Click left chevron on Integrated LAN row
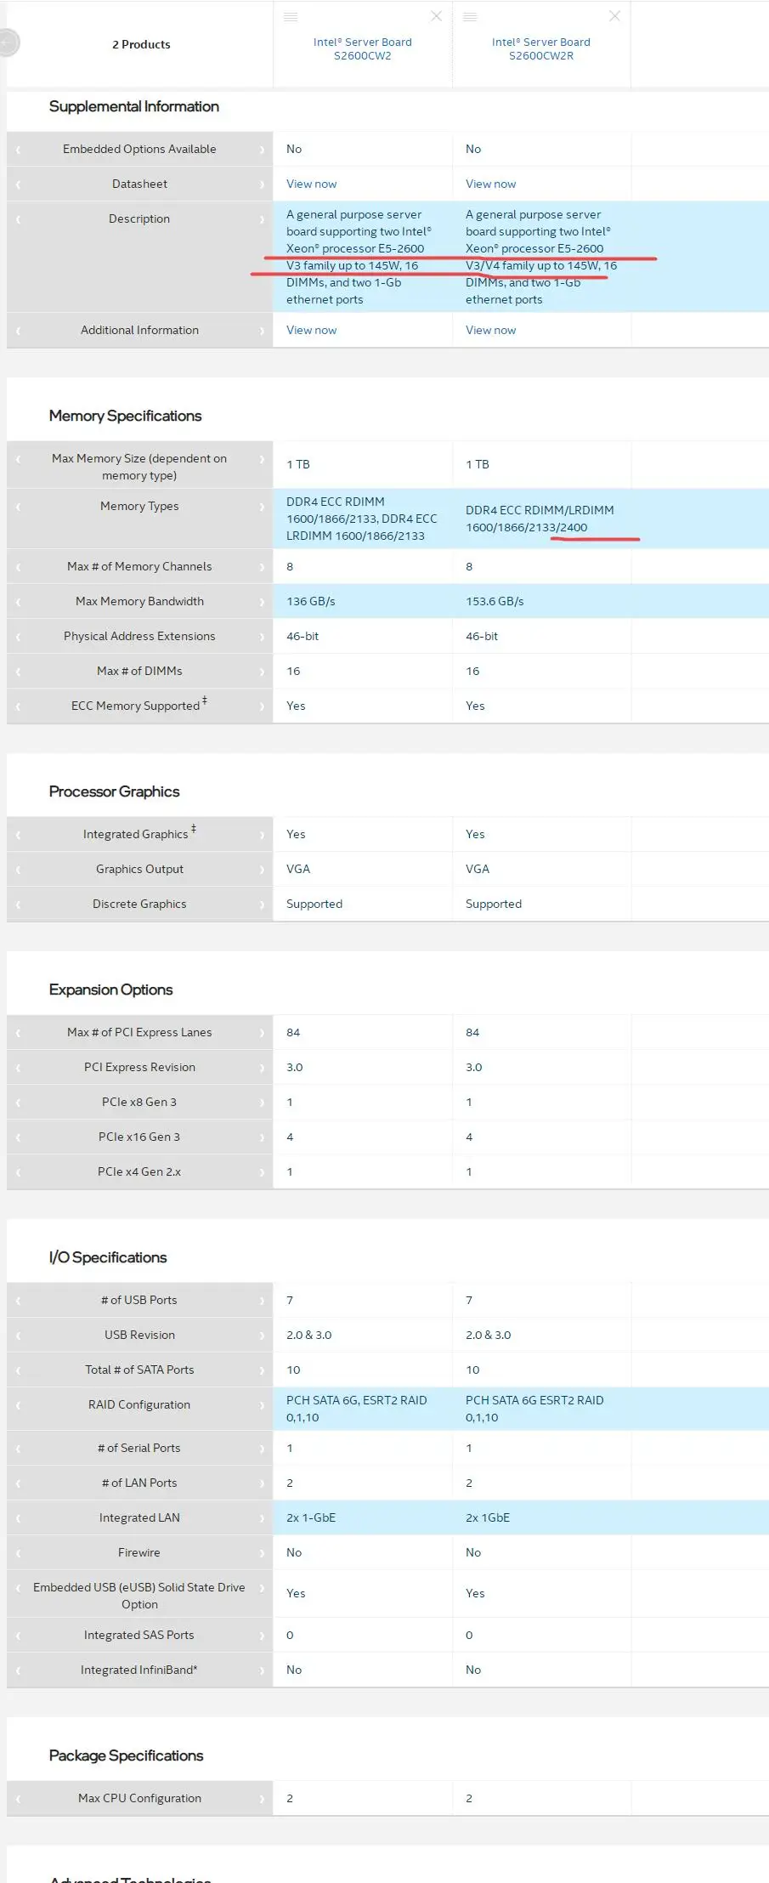Screen dimensions: 769x1883 pos(18,1518)
